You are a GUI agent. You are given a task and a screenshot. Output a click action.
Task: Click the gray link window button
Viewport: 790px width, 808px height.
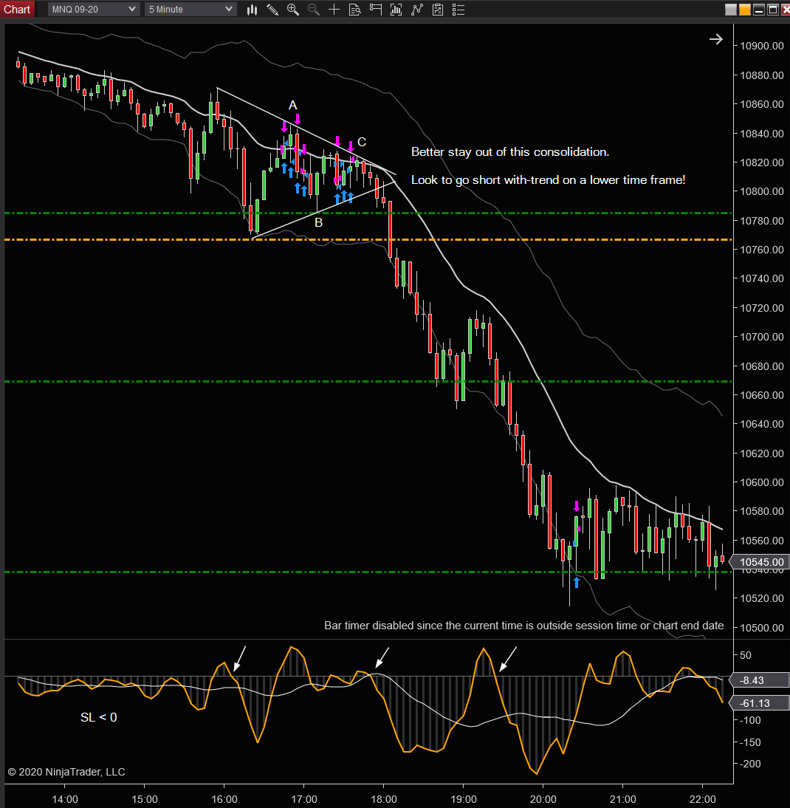click(731, 10)
